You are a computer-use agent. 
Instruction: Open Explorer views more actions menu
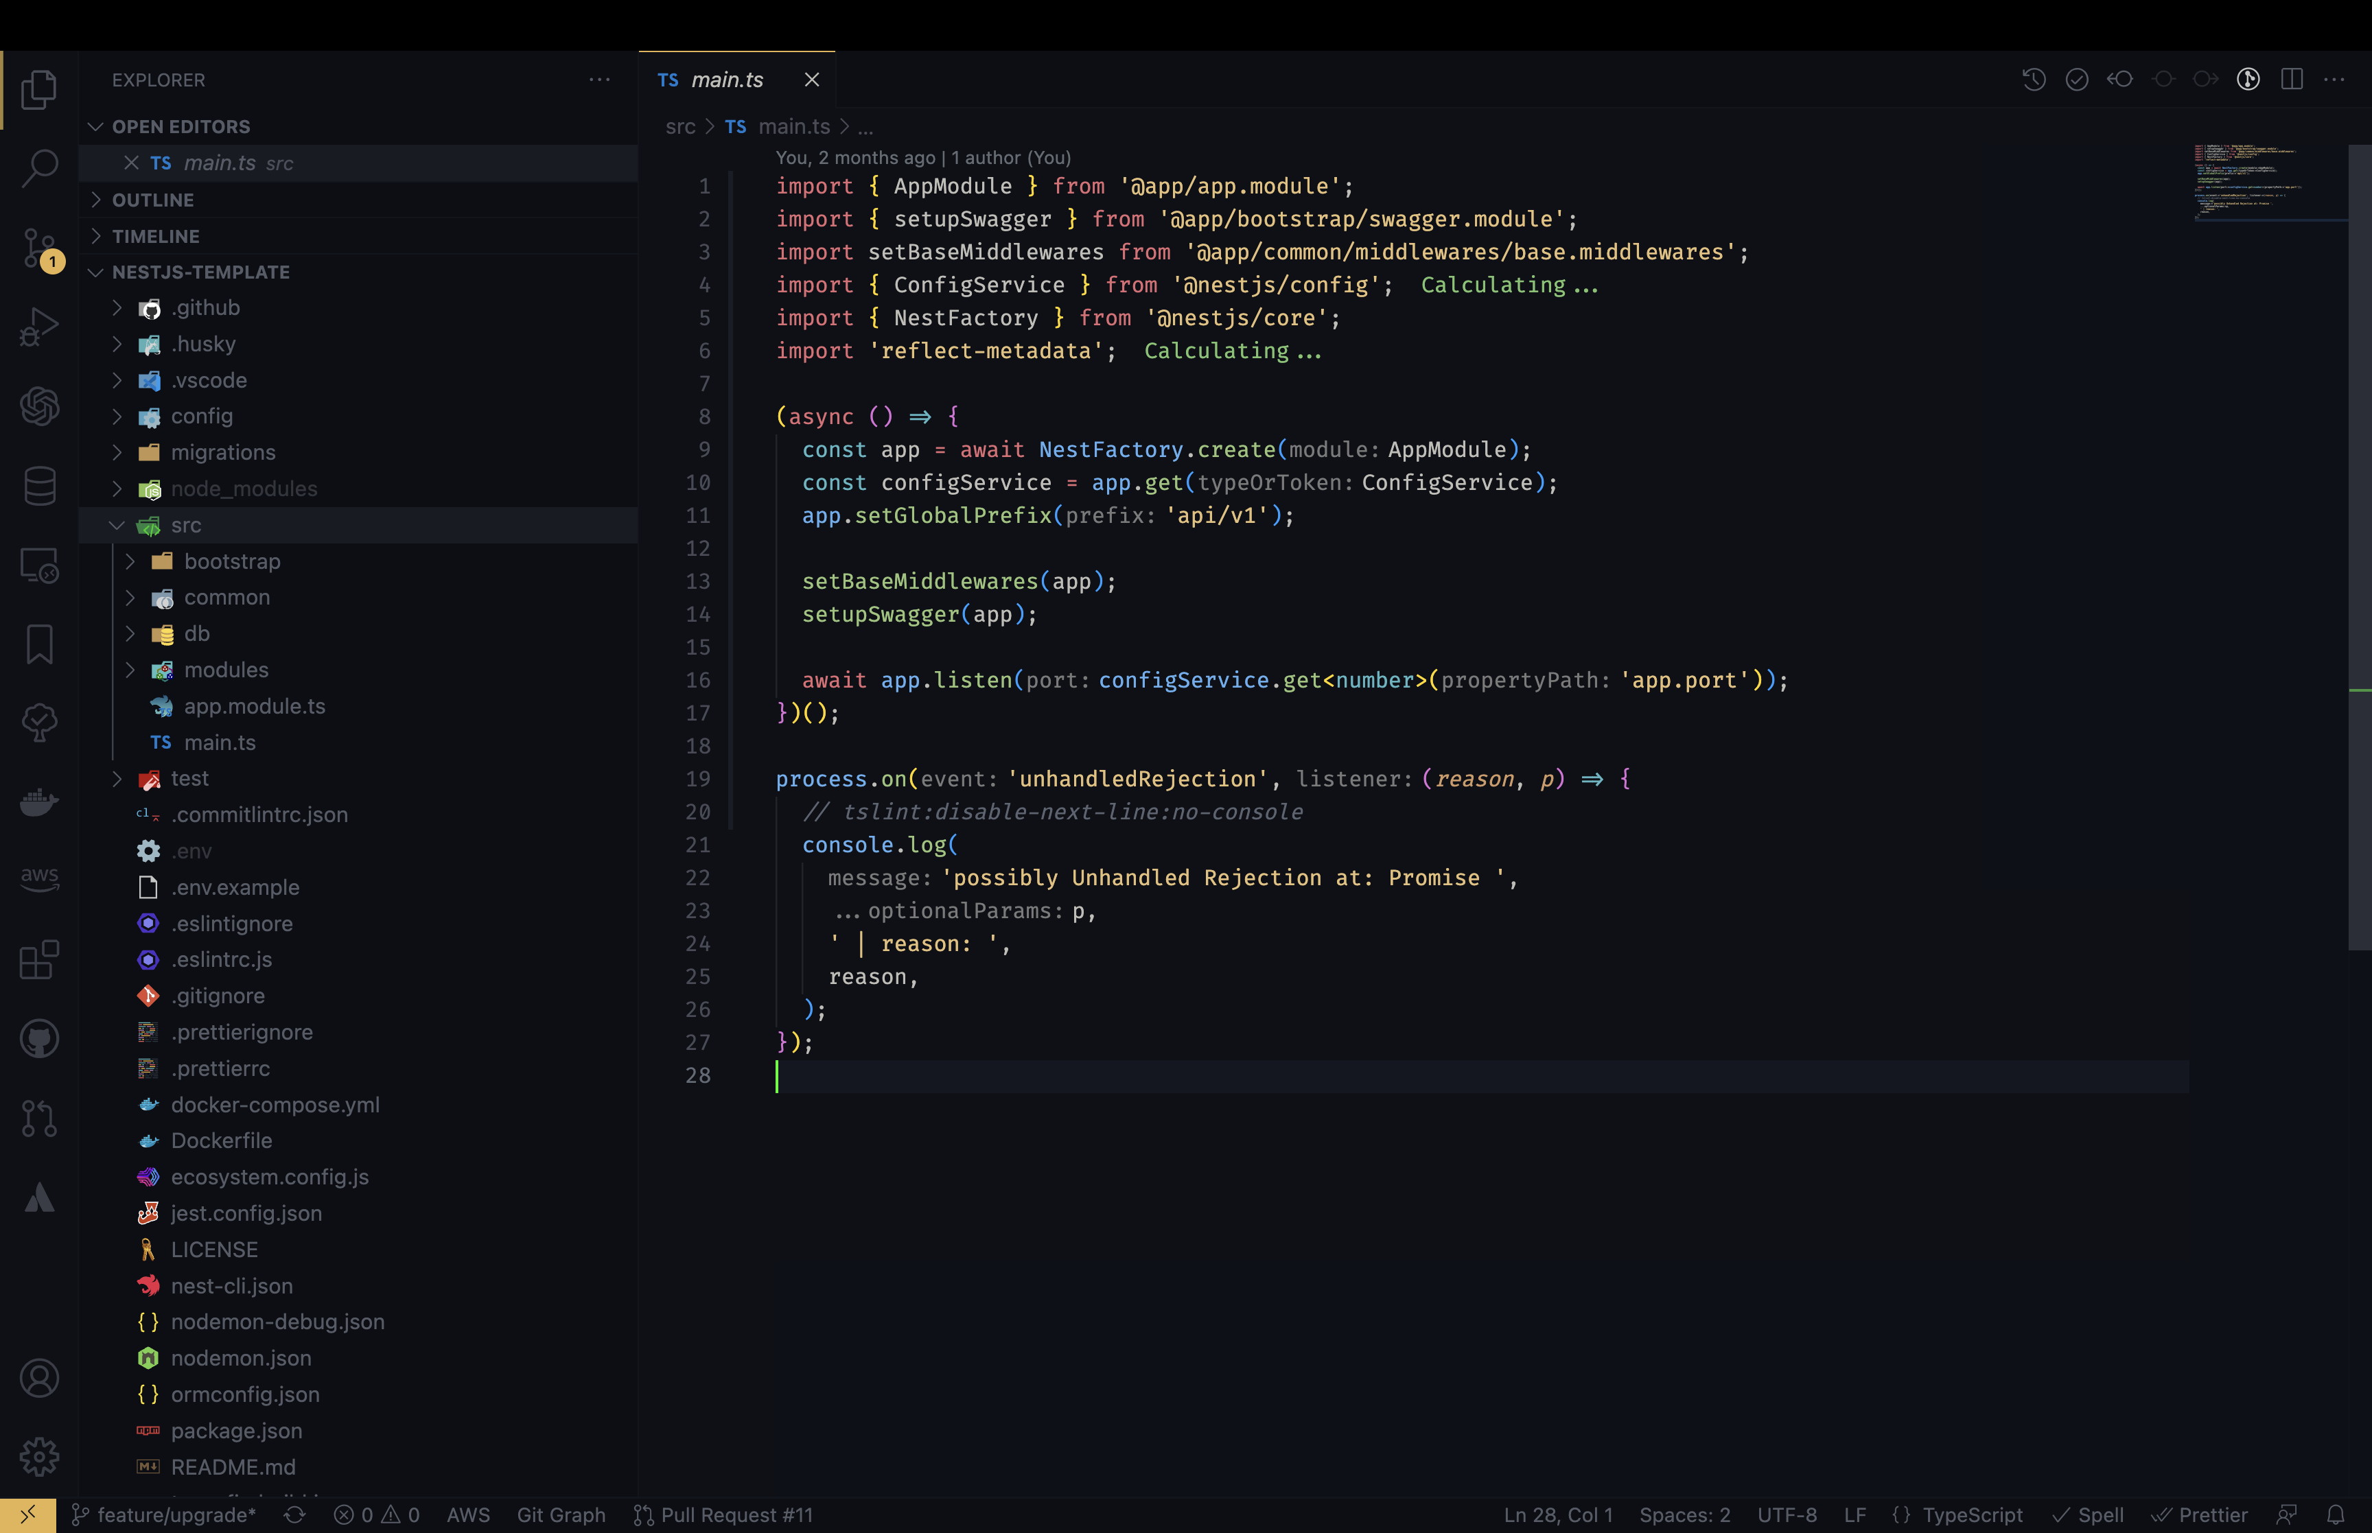pos(599,80)
